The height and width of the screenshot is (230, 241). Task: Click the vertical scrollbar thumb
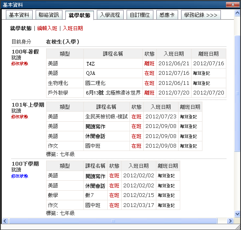[x=237, y=93]
